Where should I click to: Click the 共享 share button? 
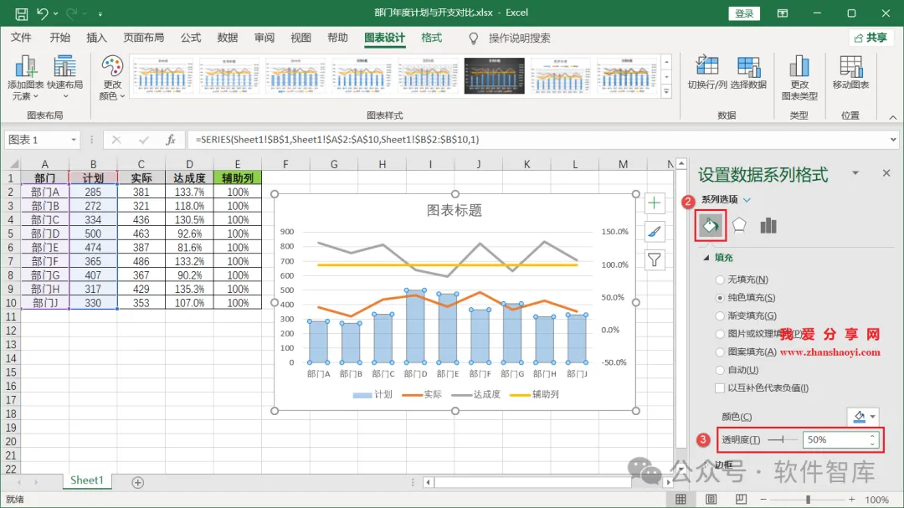pyautogui.click(x=871, y=38)
